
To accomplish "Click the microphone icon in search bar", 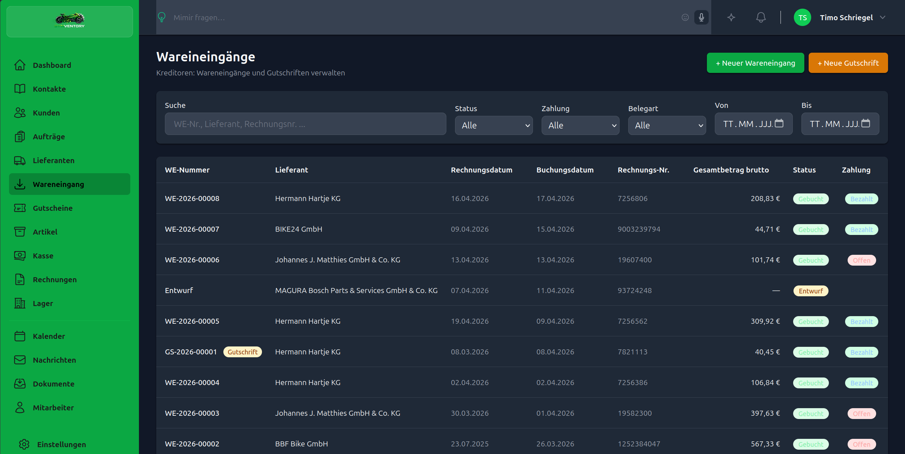I will pyautogui.click(x=701, y=17).
